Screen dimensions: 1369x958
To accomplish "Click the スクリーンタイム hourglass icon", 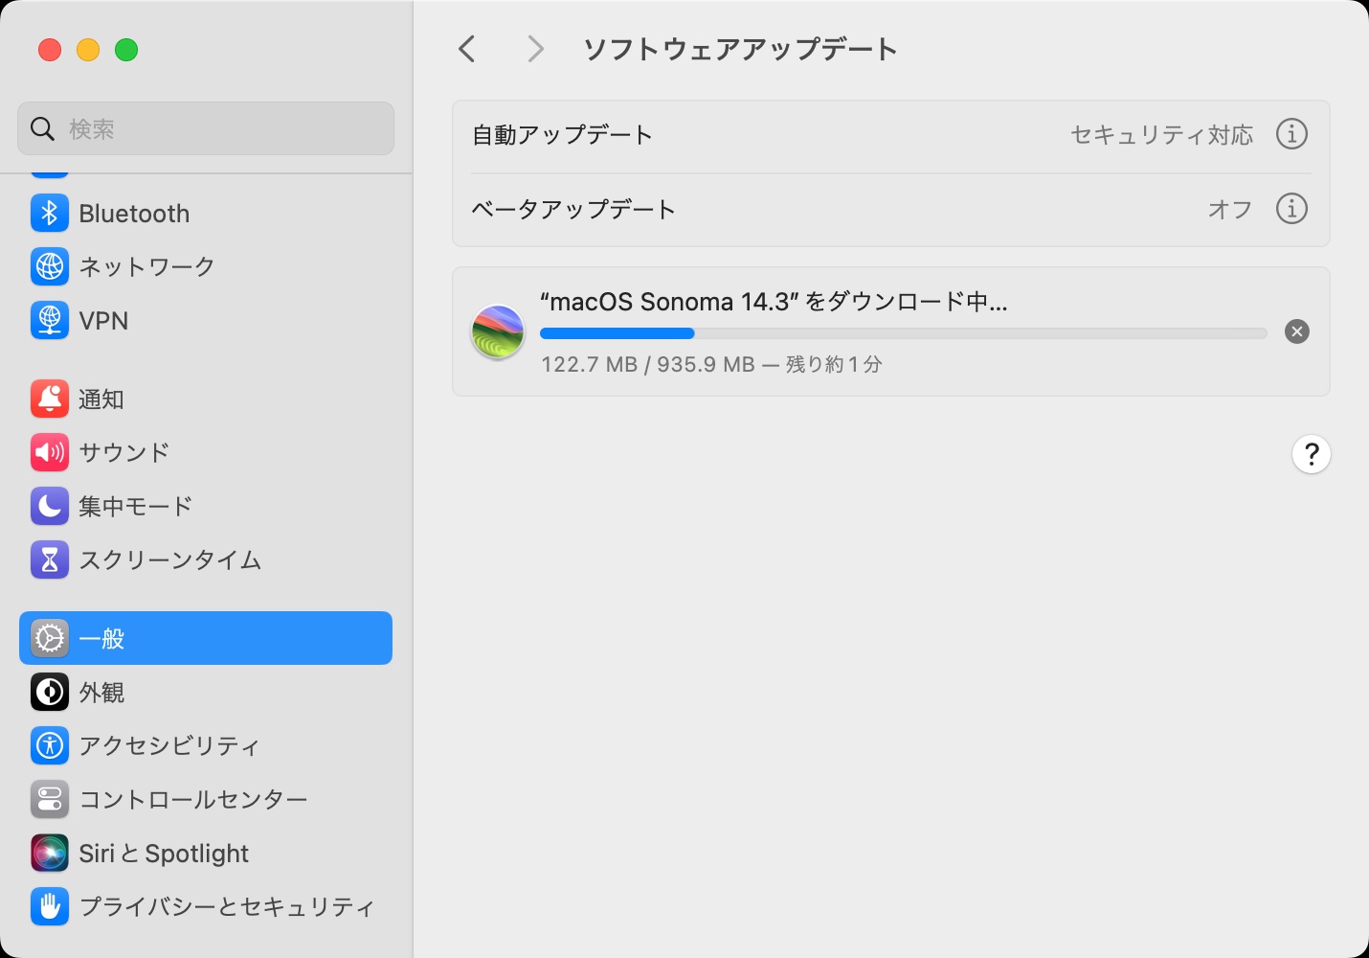I will (x=50, y=559).
